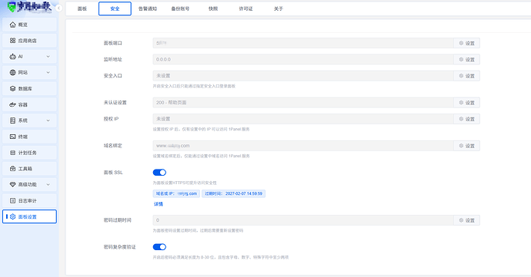Click 设置 button for 面板端口
This screenshot has width=531, height=277.
(466, 43)
